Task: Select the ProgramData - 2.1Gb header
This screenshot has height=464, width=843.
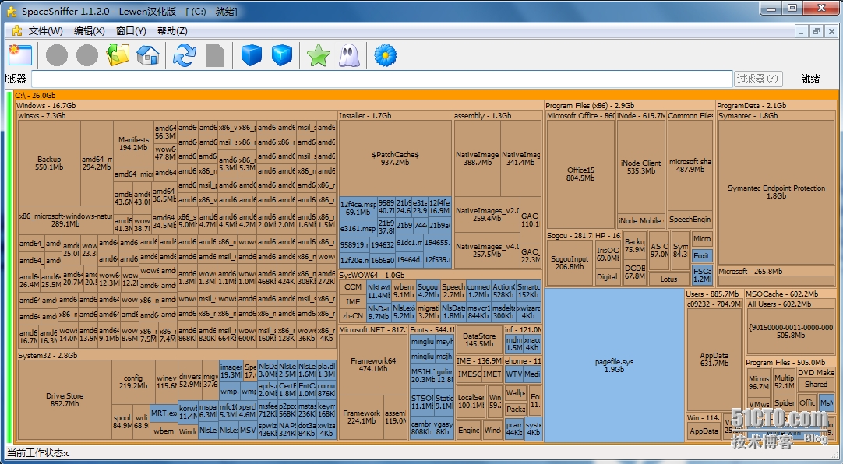Action: pos(778,105)
